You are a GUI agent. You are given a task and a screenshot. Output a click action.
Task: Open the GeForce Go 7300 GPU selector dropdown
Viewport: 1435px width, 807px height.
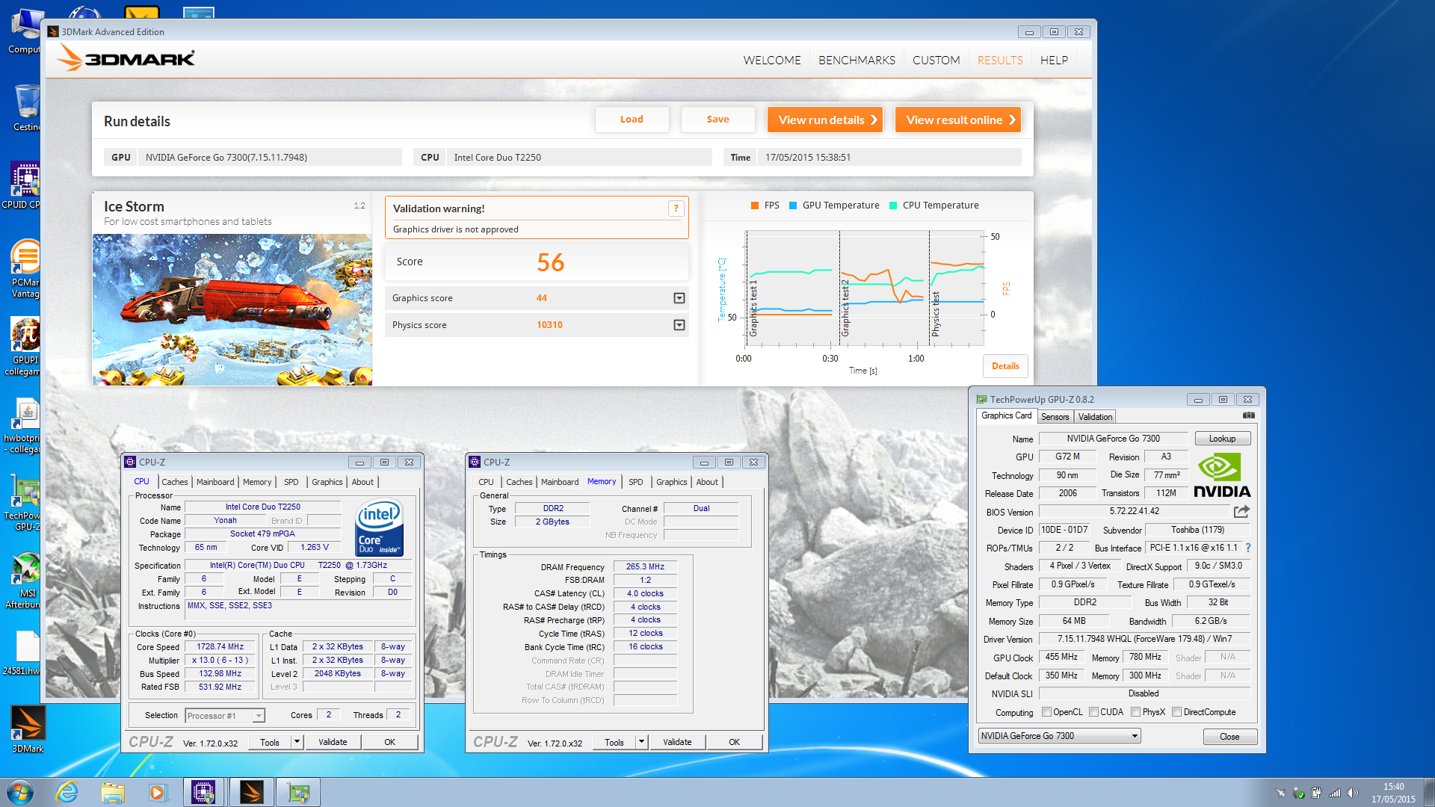pos(1060,736)
